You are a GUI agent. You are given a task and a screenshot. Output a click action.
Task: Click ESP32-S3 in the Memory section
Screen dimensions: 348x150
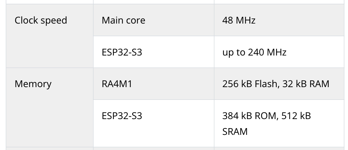[x=122, y=116]
